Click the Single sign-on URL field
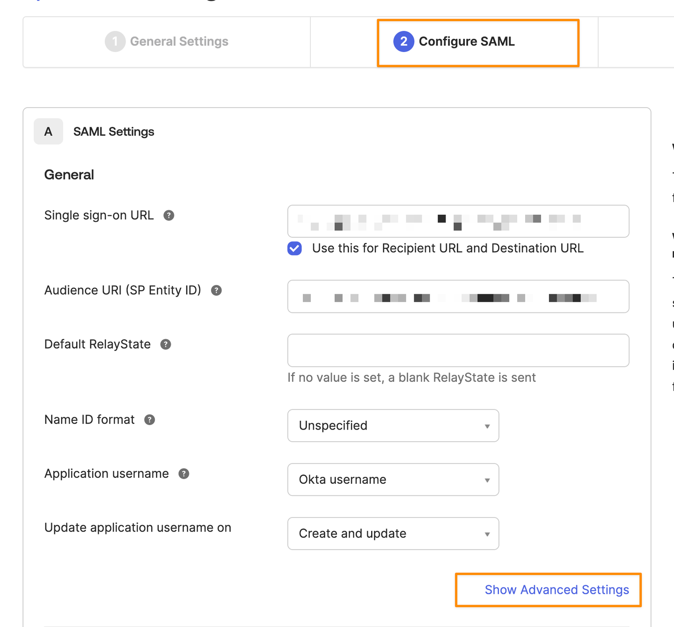This screenshot has height=627, width=674. (x=458, y=221)
